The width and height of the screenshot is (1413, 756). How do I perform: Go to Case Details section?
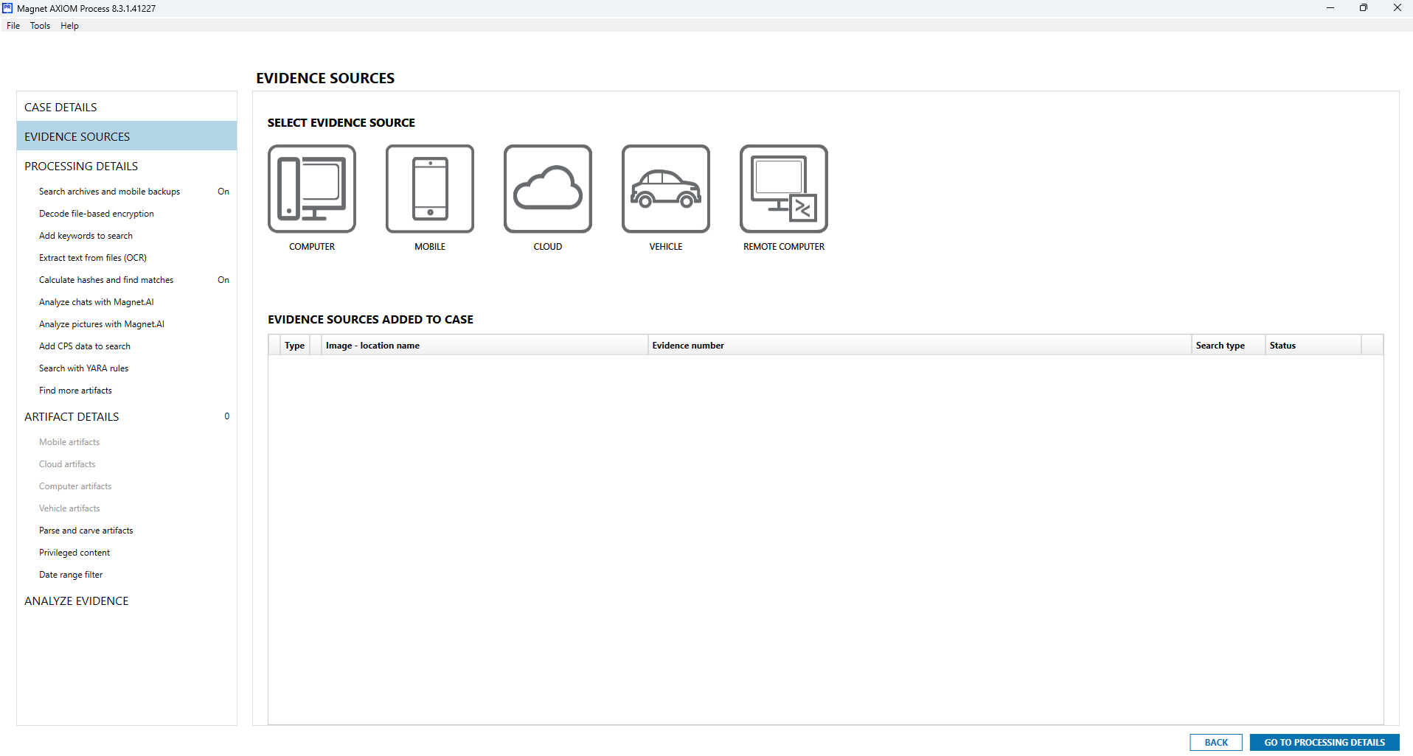[127, 107]
